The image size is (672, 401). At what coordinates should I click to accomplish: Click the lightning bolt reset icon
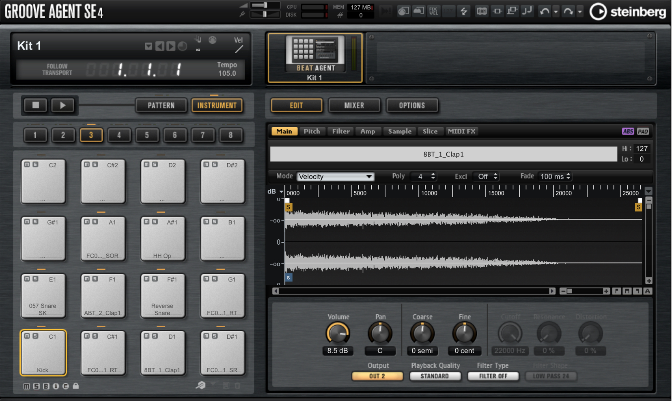coord(463,11)
